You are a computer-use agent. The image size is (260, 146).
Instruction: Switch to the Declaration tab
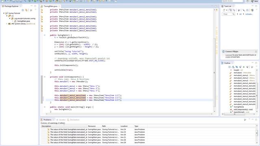click(x=74, y=120)
